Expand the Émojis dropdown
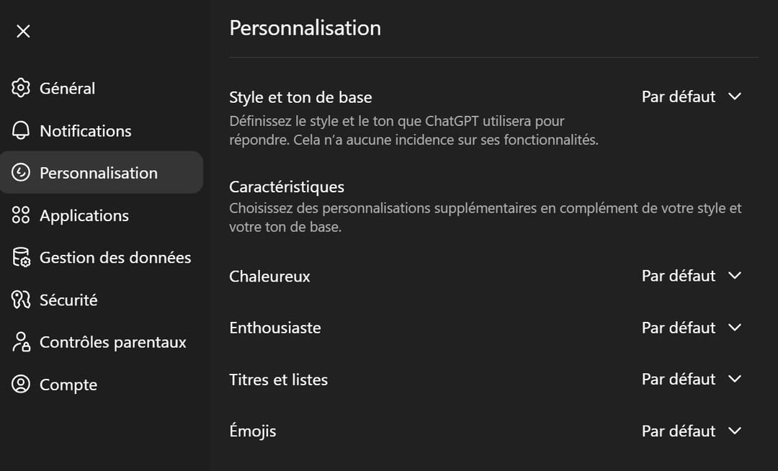Image resolution: width=778 pixels, height=471 pixels. click(691, 431)
